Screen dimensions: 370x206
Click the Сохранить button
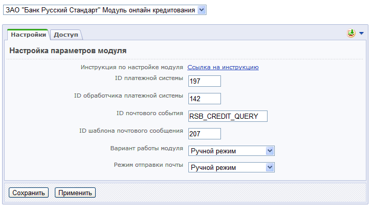click(x=28, y=193)
